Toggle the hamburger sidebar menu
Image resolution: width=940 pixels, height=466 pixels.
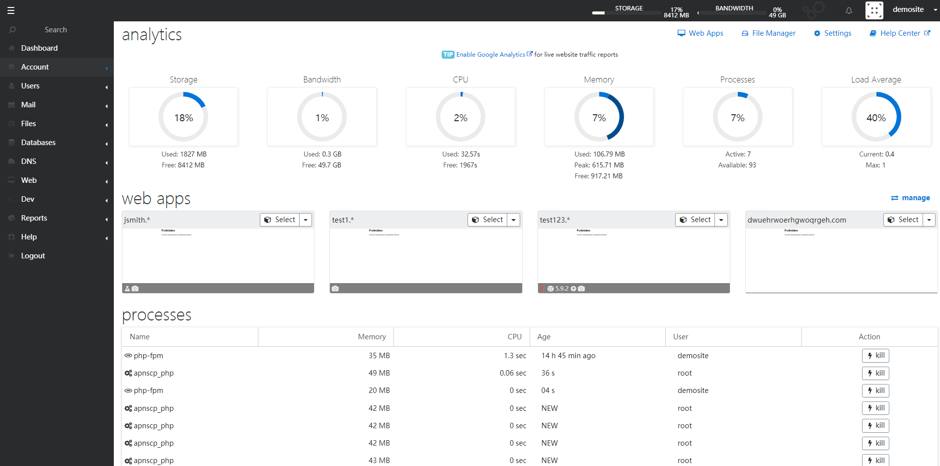[x=11, y=10]
